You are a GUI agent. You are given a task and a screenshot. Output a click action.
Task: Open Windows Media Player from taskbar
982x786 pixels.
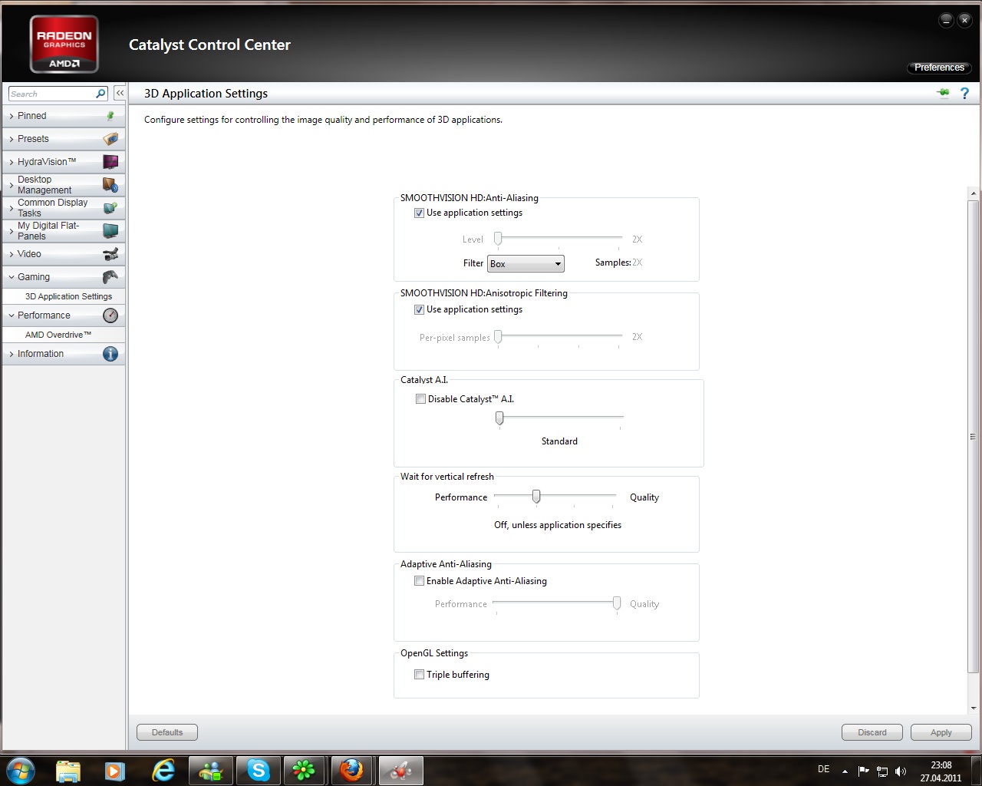[116, 771]
